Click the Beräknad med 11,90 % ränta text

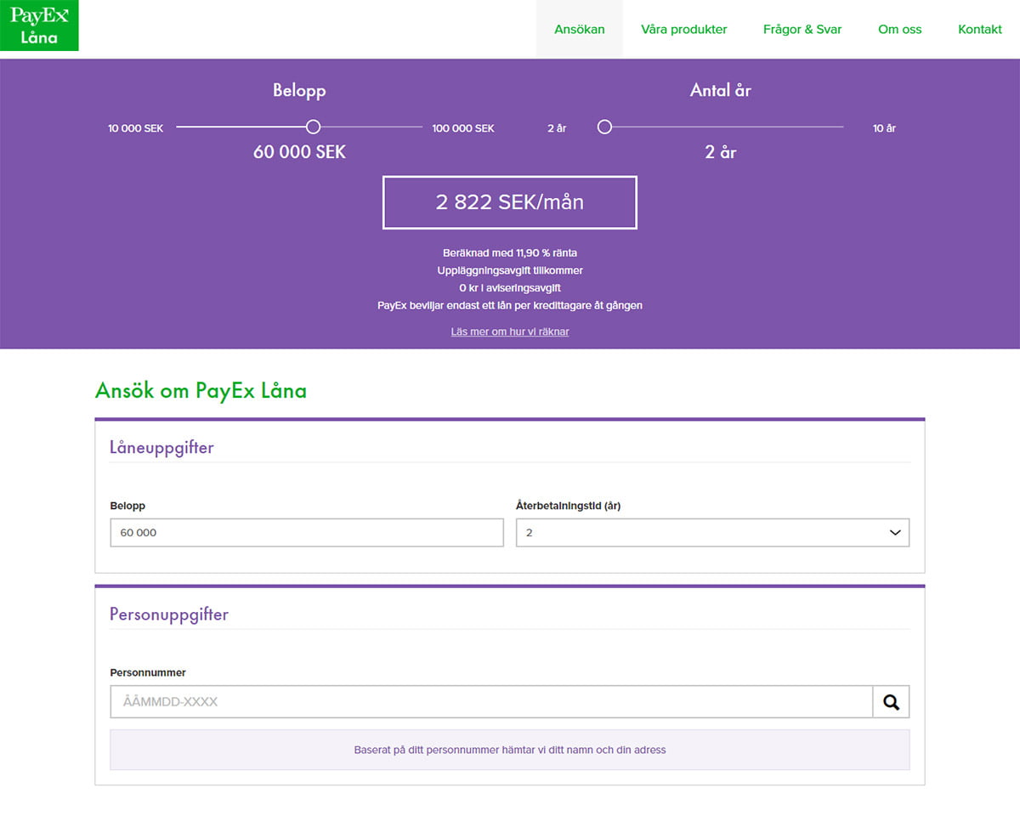point(510,253)
